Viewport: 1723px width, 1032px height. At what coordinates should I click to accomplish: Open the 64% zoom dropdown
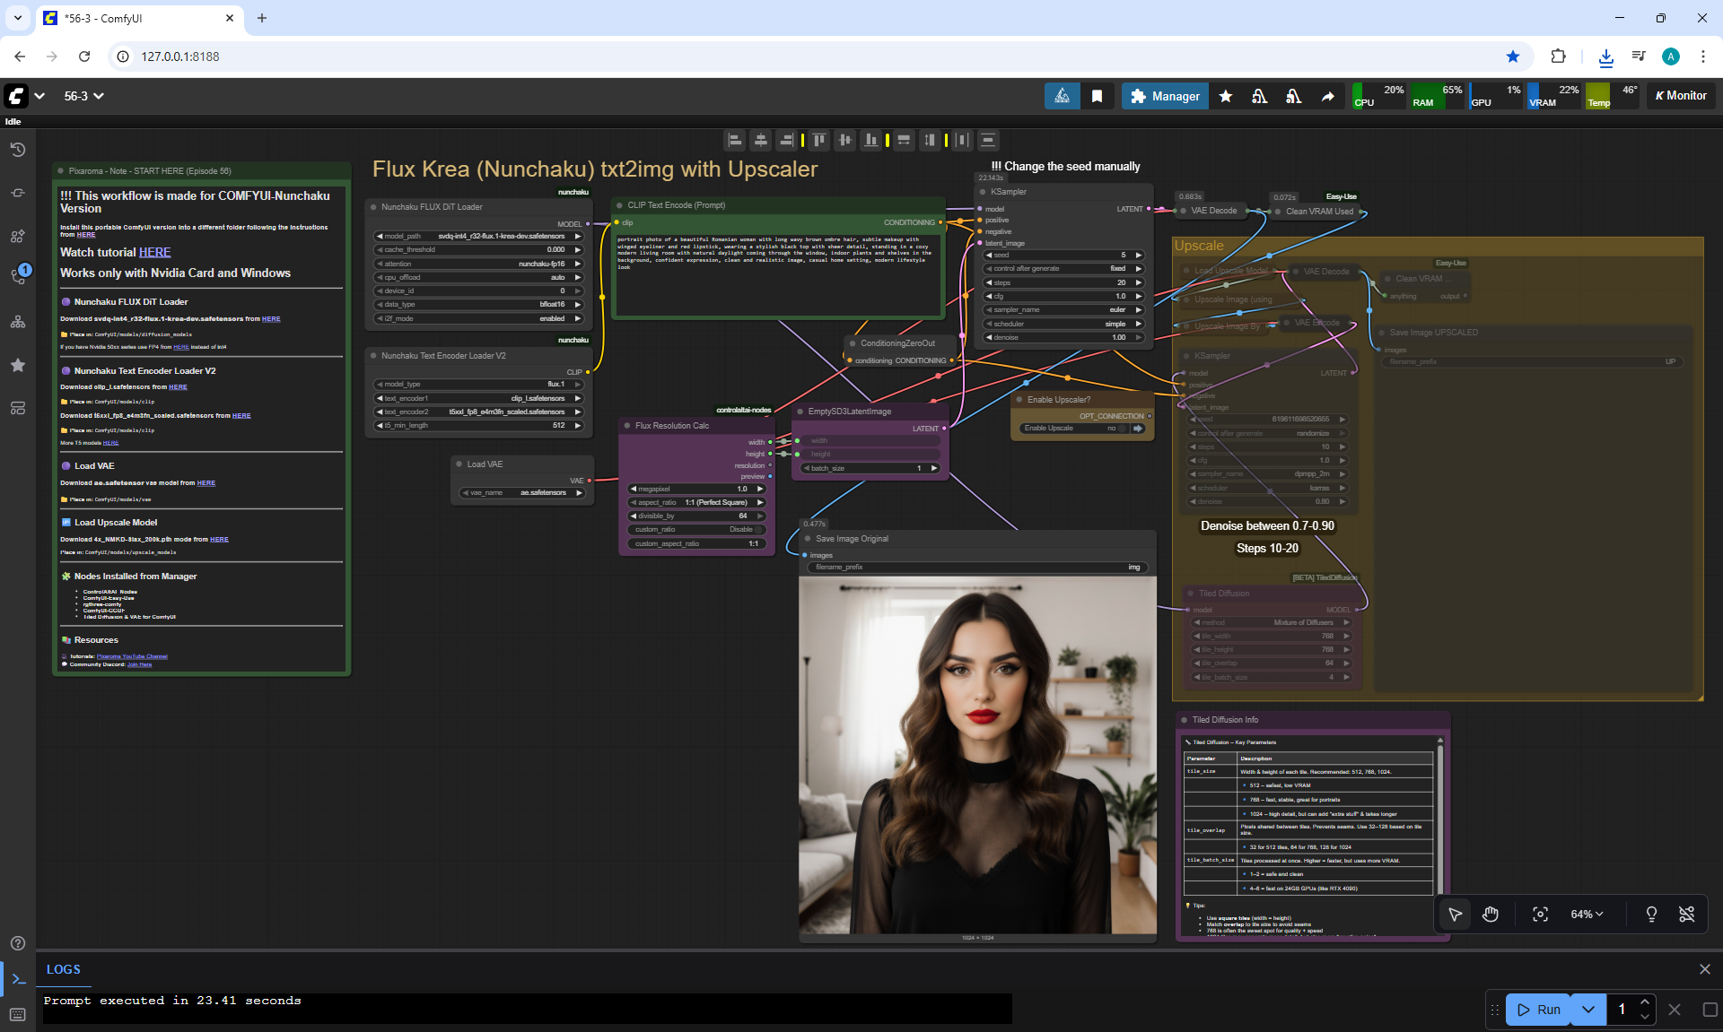click(x=1586, y=914)
